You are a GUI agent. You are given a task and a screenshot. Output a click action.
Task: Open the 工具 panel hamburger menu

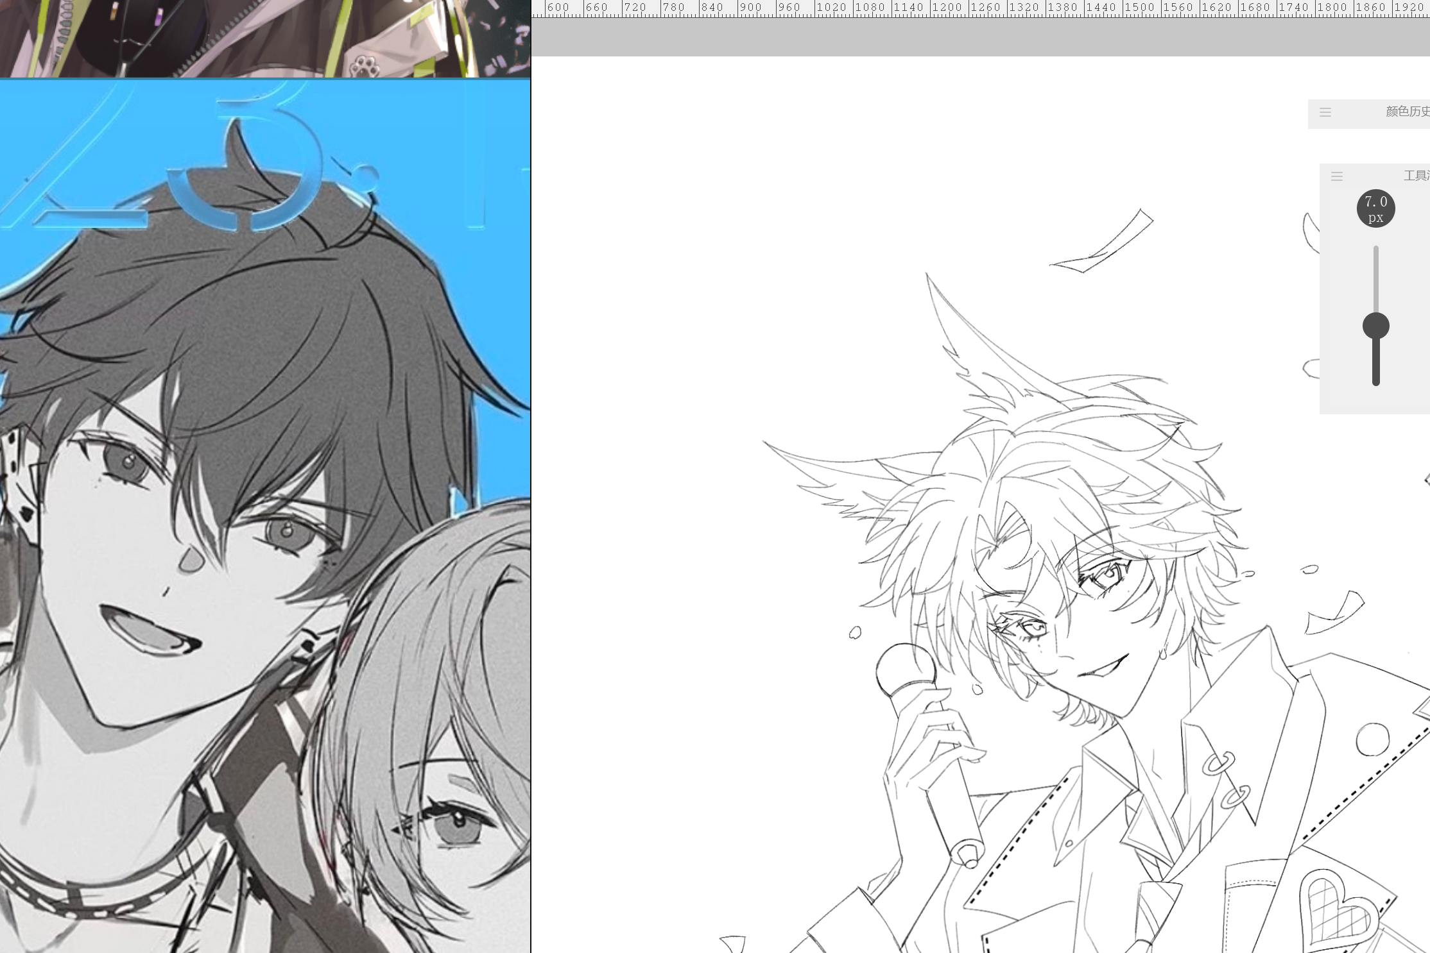(x=1337, y=176)
